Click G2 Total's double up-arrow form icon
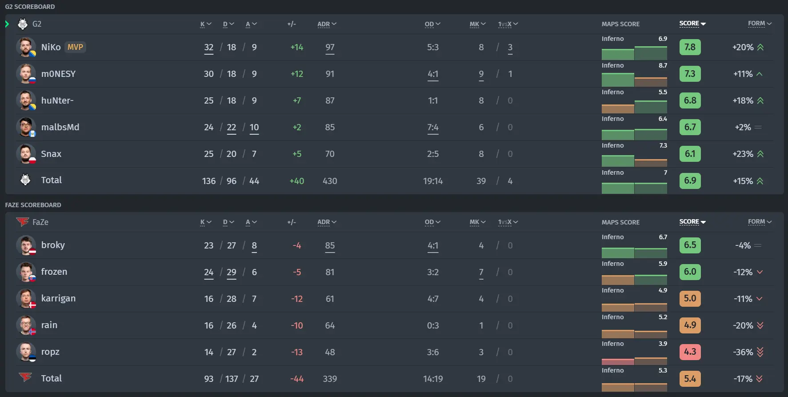Viewport: 788px width, 397px height. click(760, 181)
